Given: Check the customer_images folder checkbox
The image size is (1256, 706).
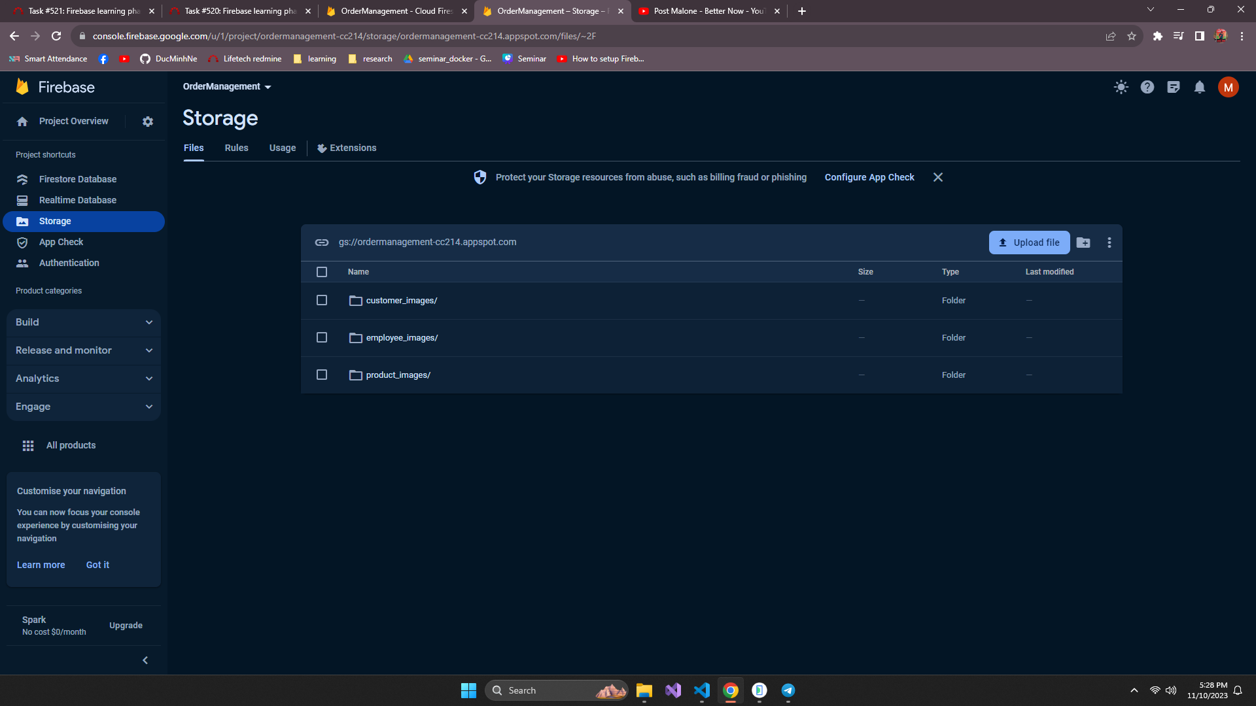Looking at the screenshot, I should (322, 300).
